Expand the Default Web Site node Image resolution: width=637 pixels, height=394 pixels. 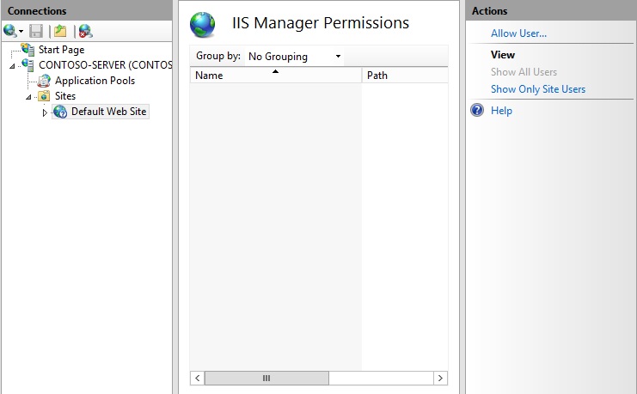45,112
